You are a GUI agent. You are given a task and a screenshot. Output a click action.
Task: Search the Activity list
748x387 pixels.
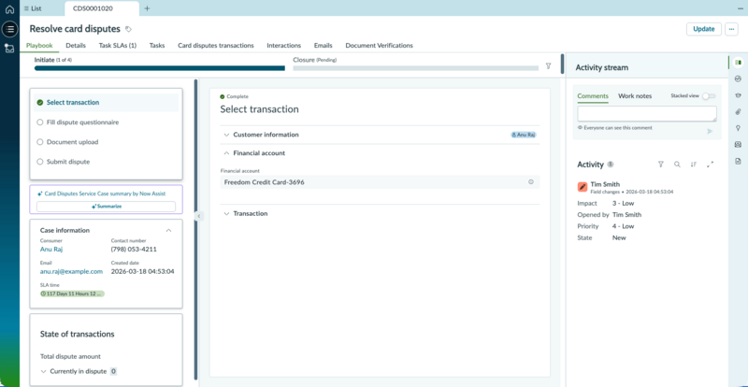click(x=677, y=165)
